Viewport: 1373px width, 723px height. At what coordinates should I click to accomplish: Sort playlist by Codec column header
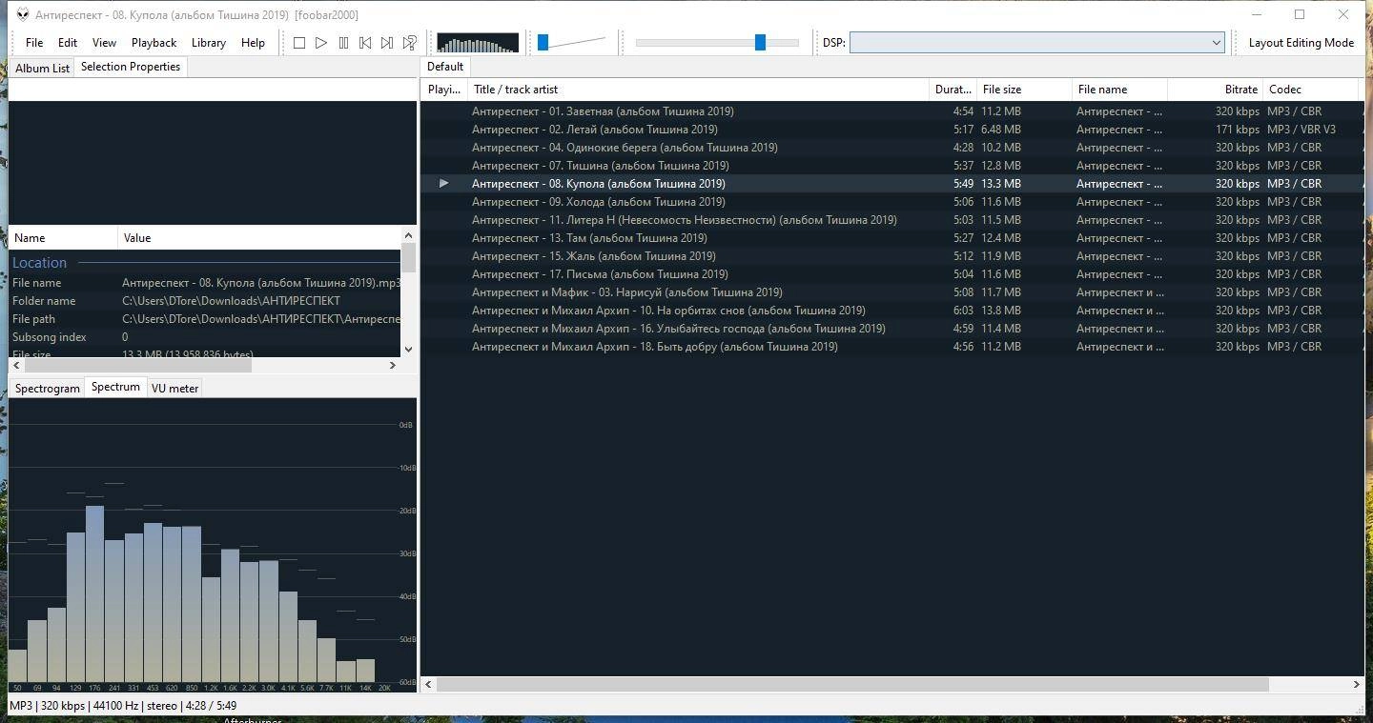tap(1311, 90)
